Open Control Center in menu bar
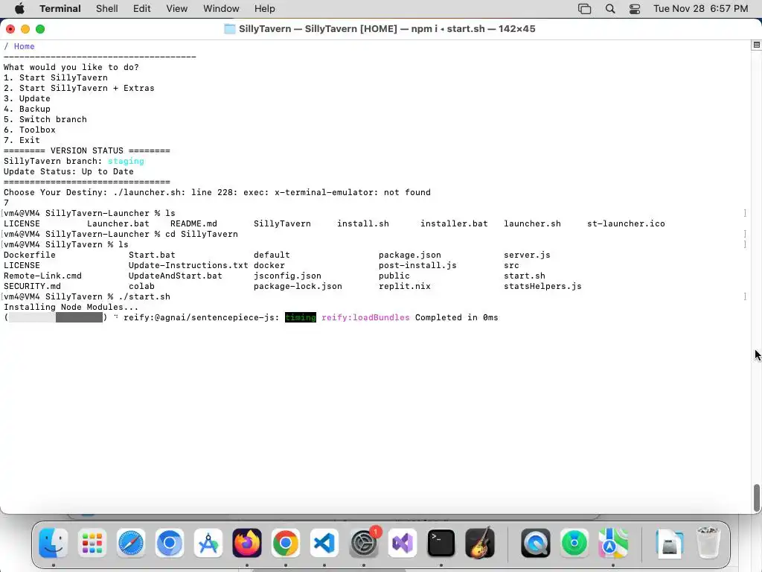The image size is (762, 572). pos(635,9)
